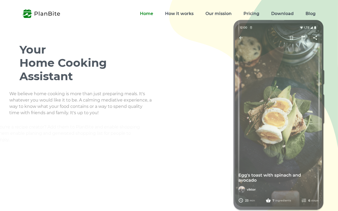
Task: Open the Download page link
Action: point(282,13)
